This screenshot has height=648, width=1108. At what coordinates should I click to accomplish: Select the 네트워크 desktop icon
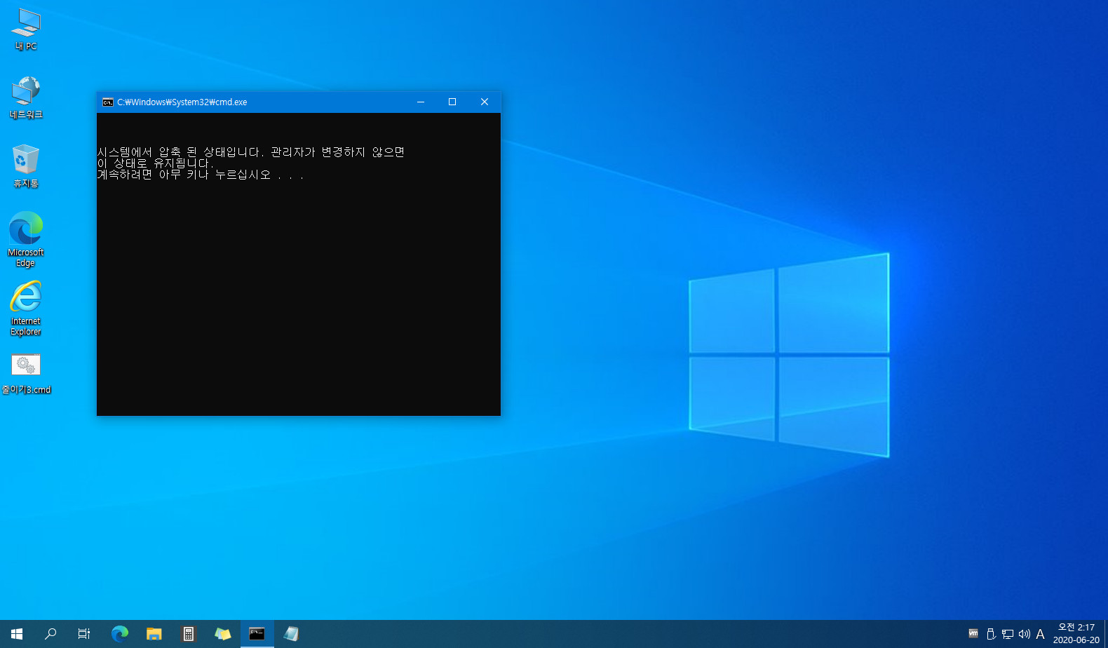[x=26, y=97]
